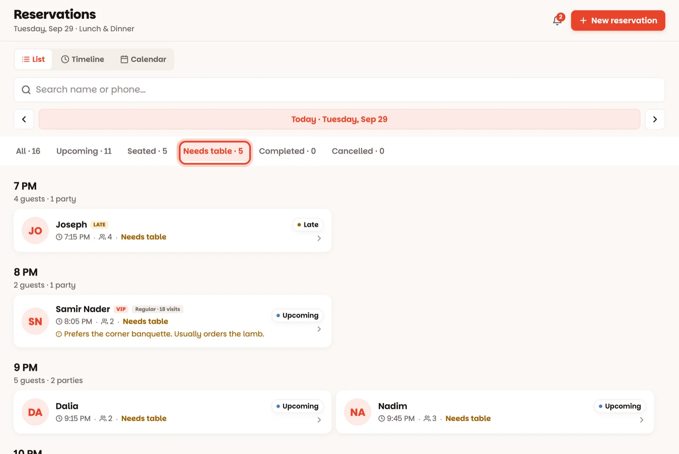Click the party size icon on Nadim's card

pyautogui.click(x=427, y=419)
